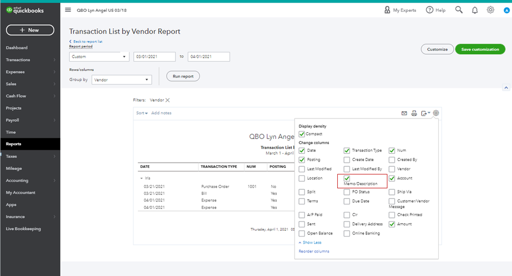Click the Customize button
512x276 pixels.
(x=437, y=49)
